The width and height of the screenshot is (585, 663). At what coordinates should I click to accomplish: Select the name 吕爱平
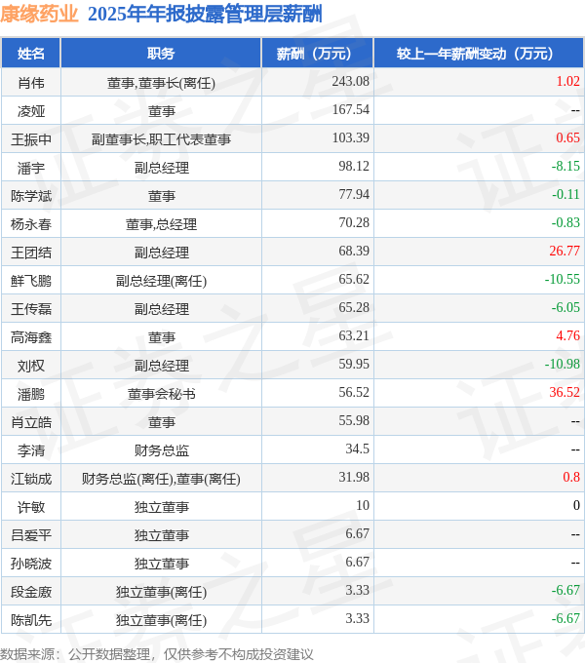tap(31, 535)
